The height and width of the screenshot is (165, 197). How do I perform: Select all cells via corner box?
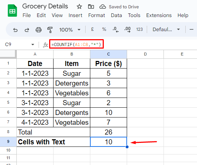click(x=8, y=54)
